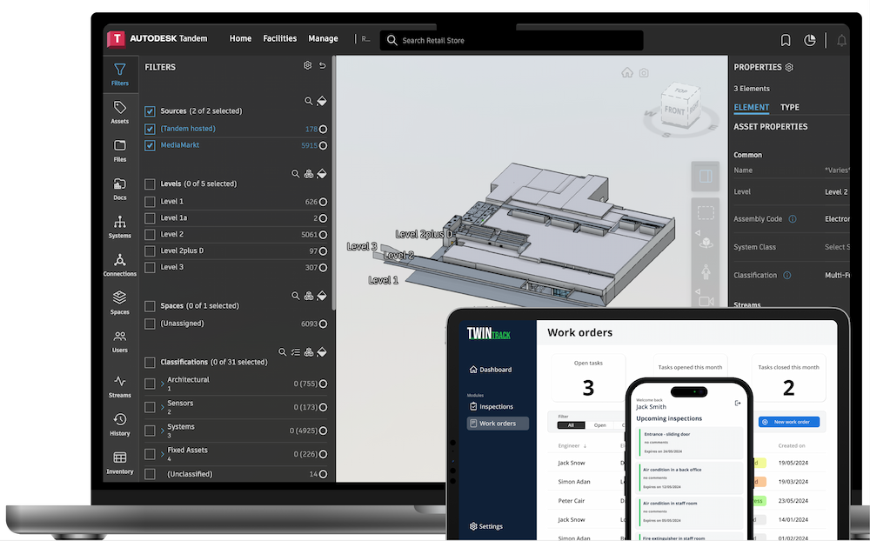Check the Level 2 checkbox

pos(150,235)
